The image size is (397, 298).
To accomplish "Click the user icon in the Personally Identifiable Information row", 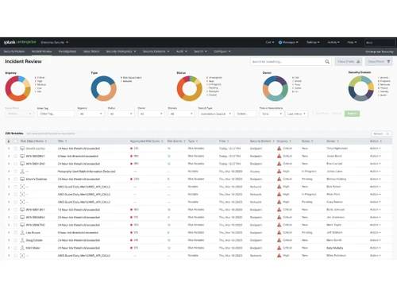I will 22,172.
